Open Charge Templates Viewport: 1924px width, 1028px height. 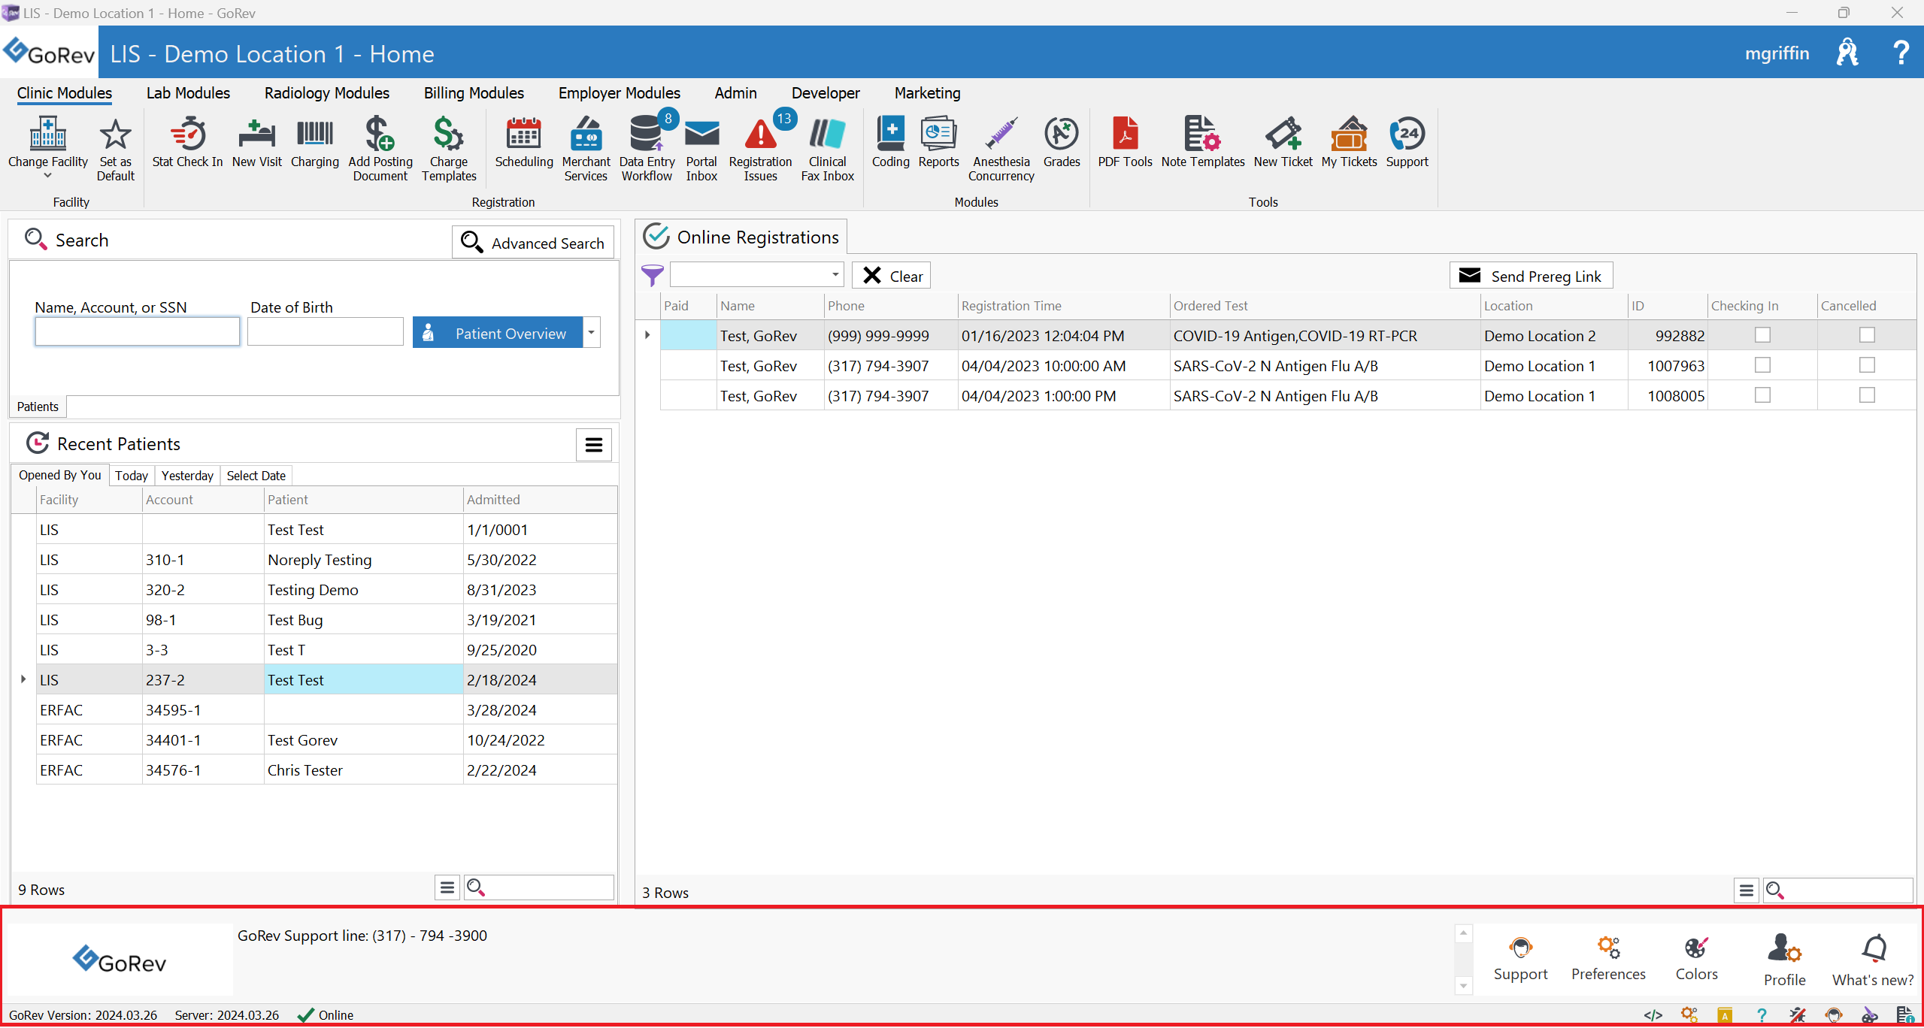449,149
